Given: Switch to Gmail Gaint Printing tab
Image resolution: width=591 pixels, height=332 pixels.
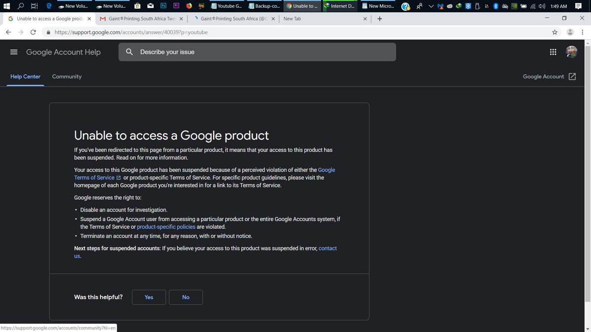Looking at the screenshot, I should click(141, 19).
